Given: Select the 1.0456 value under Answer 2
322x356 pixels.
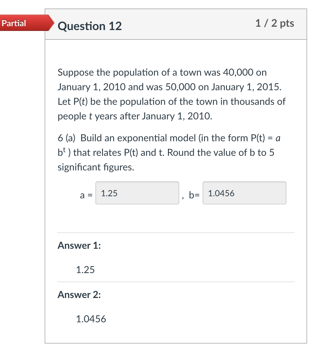Looking at the screenshot, I should 91,319.
